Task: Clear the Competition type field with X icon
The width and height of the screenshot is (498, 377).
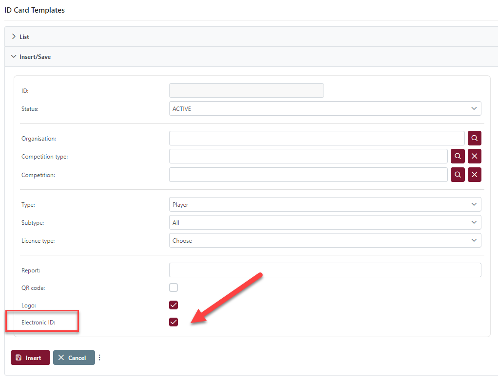Action: (474, 156)
